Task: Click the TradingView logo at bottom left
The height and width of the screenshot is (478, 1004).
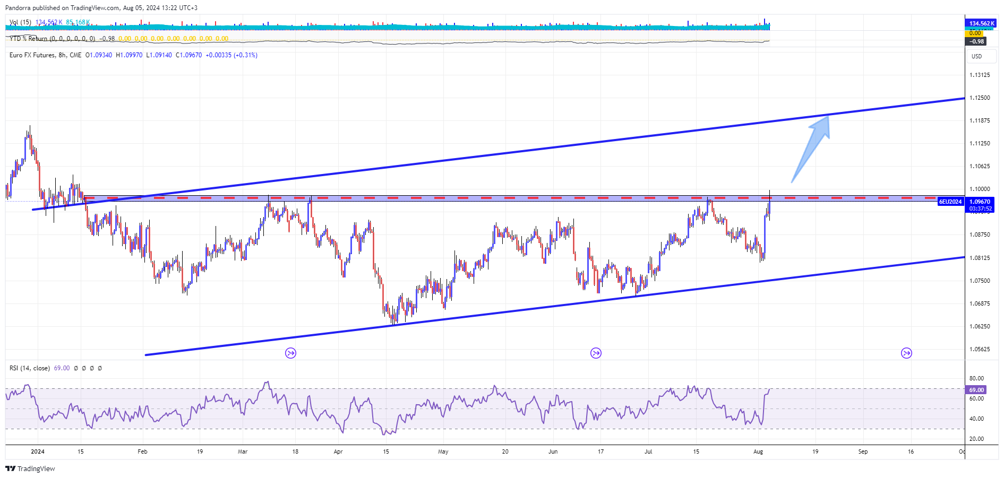Action: (30, 468)
